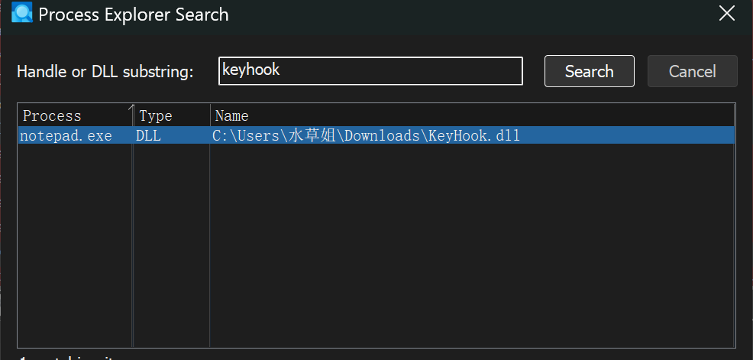This screenshot has width=753, height=360.
Task: Click the Process Explorer Search title text
Action: 134,15
